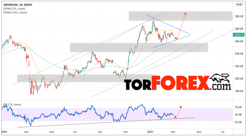Image resolution: width=247 pixels, height=136 pixels.
Task: Select the DEMA (75, close) indicator label
Action: [x=14, y=9]
